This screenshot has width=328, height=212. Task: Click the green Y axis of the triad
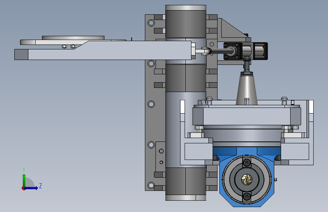click(24, 180)
